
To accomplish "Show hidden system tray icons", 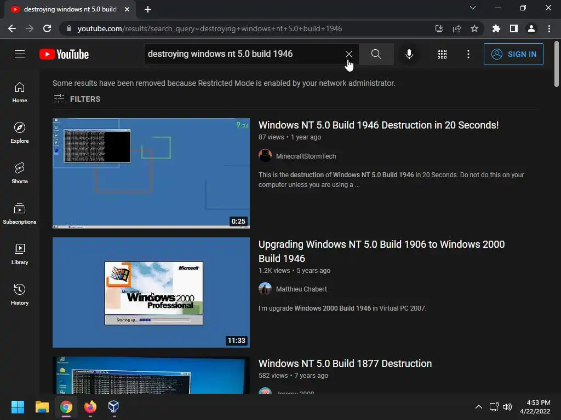I will click(479, 407).
